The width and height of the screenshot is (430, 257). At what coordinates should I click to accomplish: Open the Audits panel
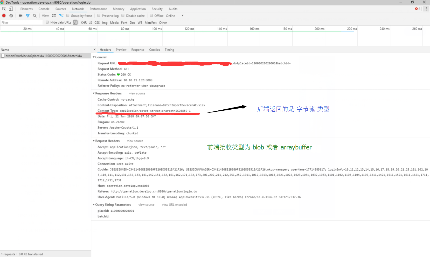point(173,9)
